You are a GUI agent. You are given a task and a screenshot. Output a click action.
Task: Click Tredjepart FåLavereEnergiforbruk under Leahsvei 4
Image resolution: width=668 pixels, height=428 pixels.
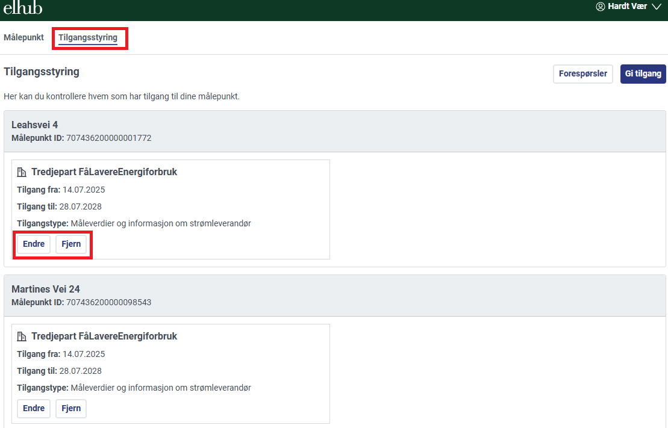pos(104,172)
